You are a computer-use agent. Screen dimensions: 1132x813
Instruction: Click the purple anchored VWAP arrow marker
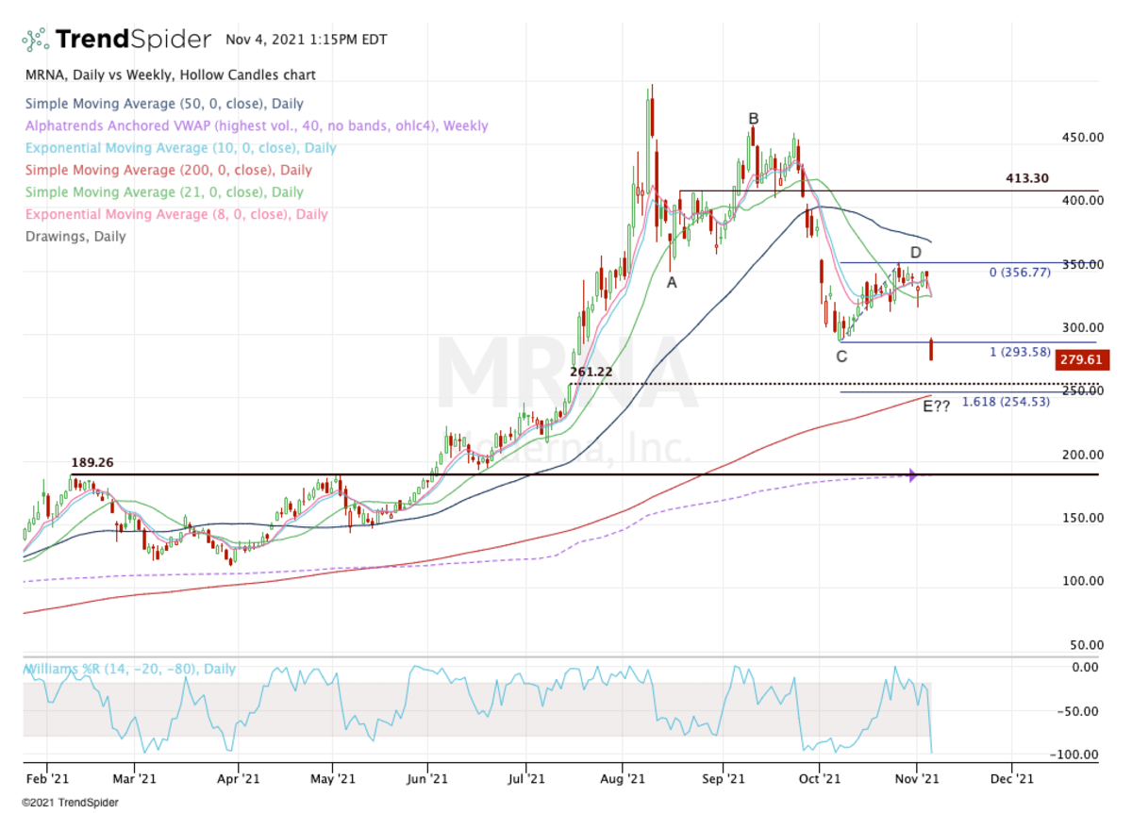(x=913, y=475)
